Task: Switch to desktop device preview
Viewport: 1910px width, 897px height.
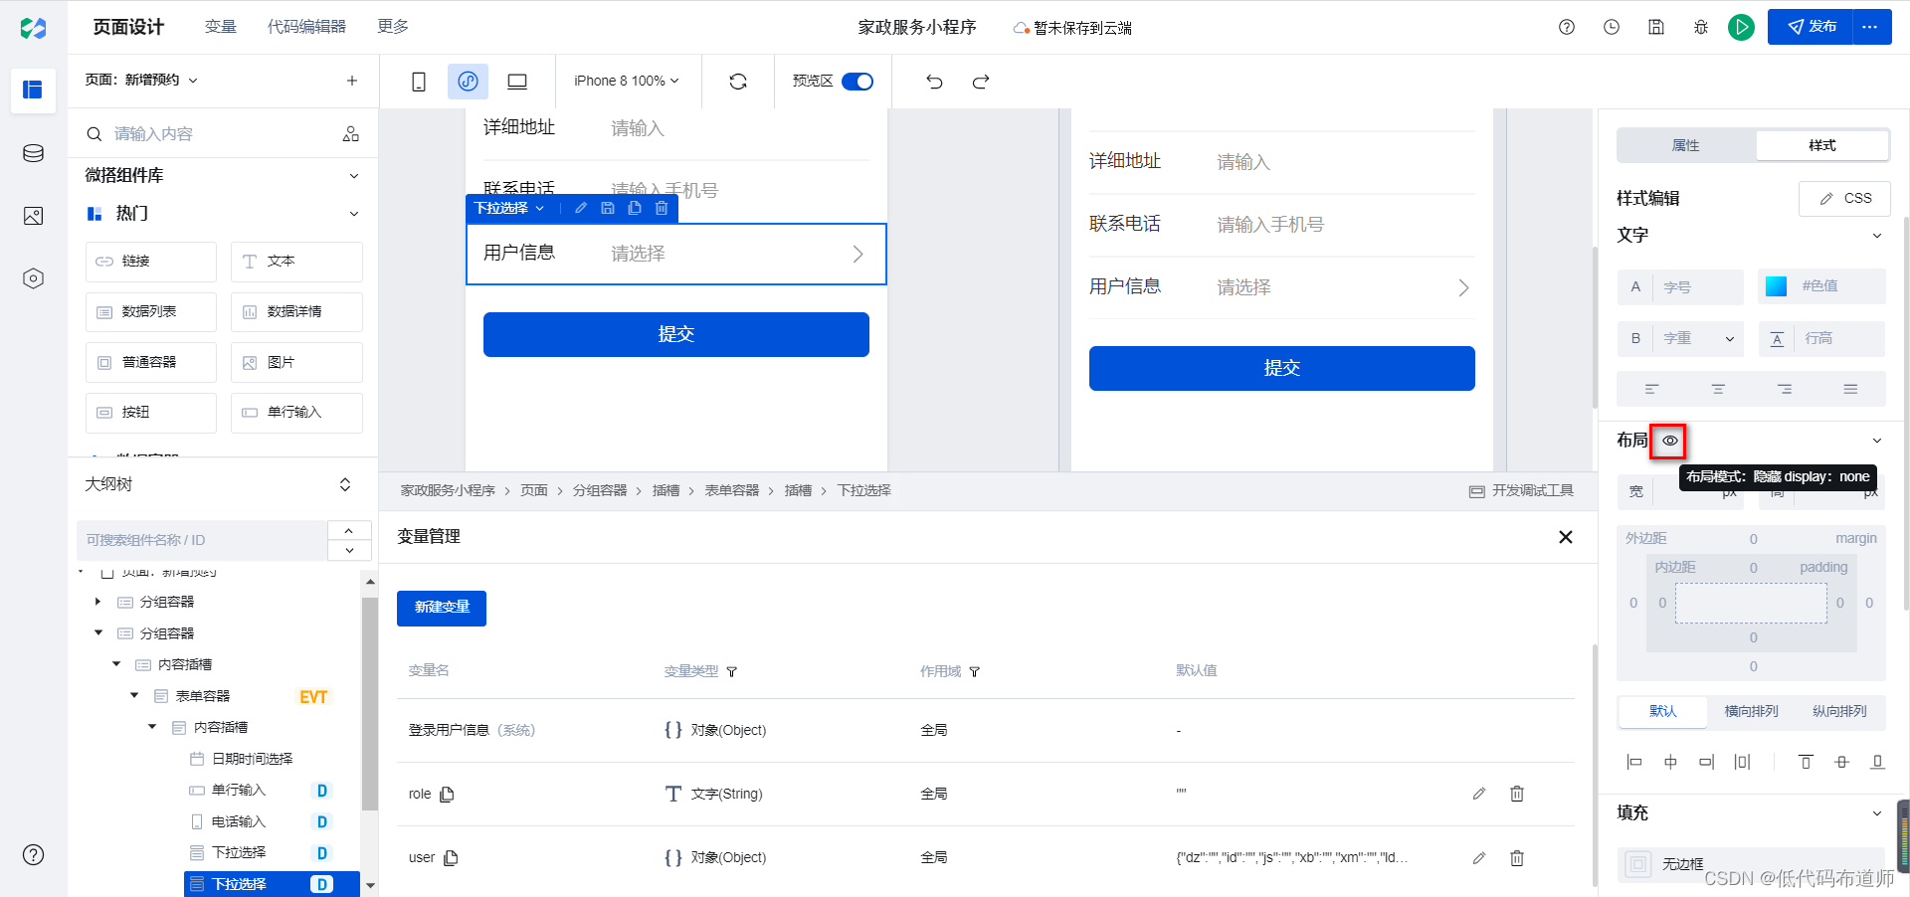Action: [517, 82]
